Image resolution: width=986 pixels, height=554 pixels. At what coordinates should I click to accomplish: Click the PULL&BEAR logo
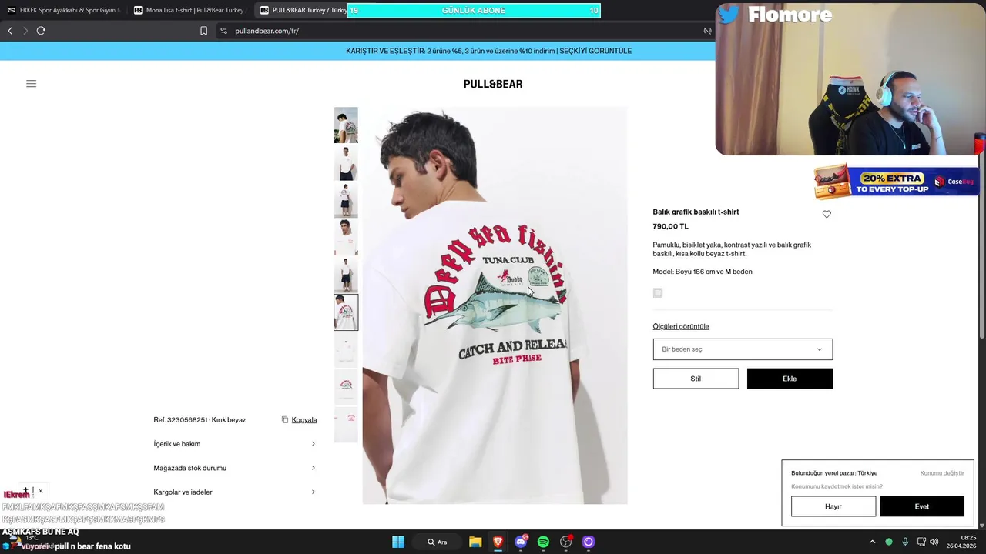[x=493, y=84]
